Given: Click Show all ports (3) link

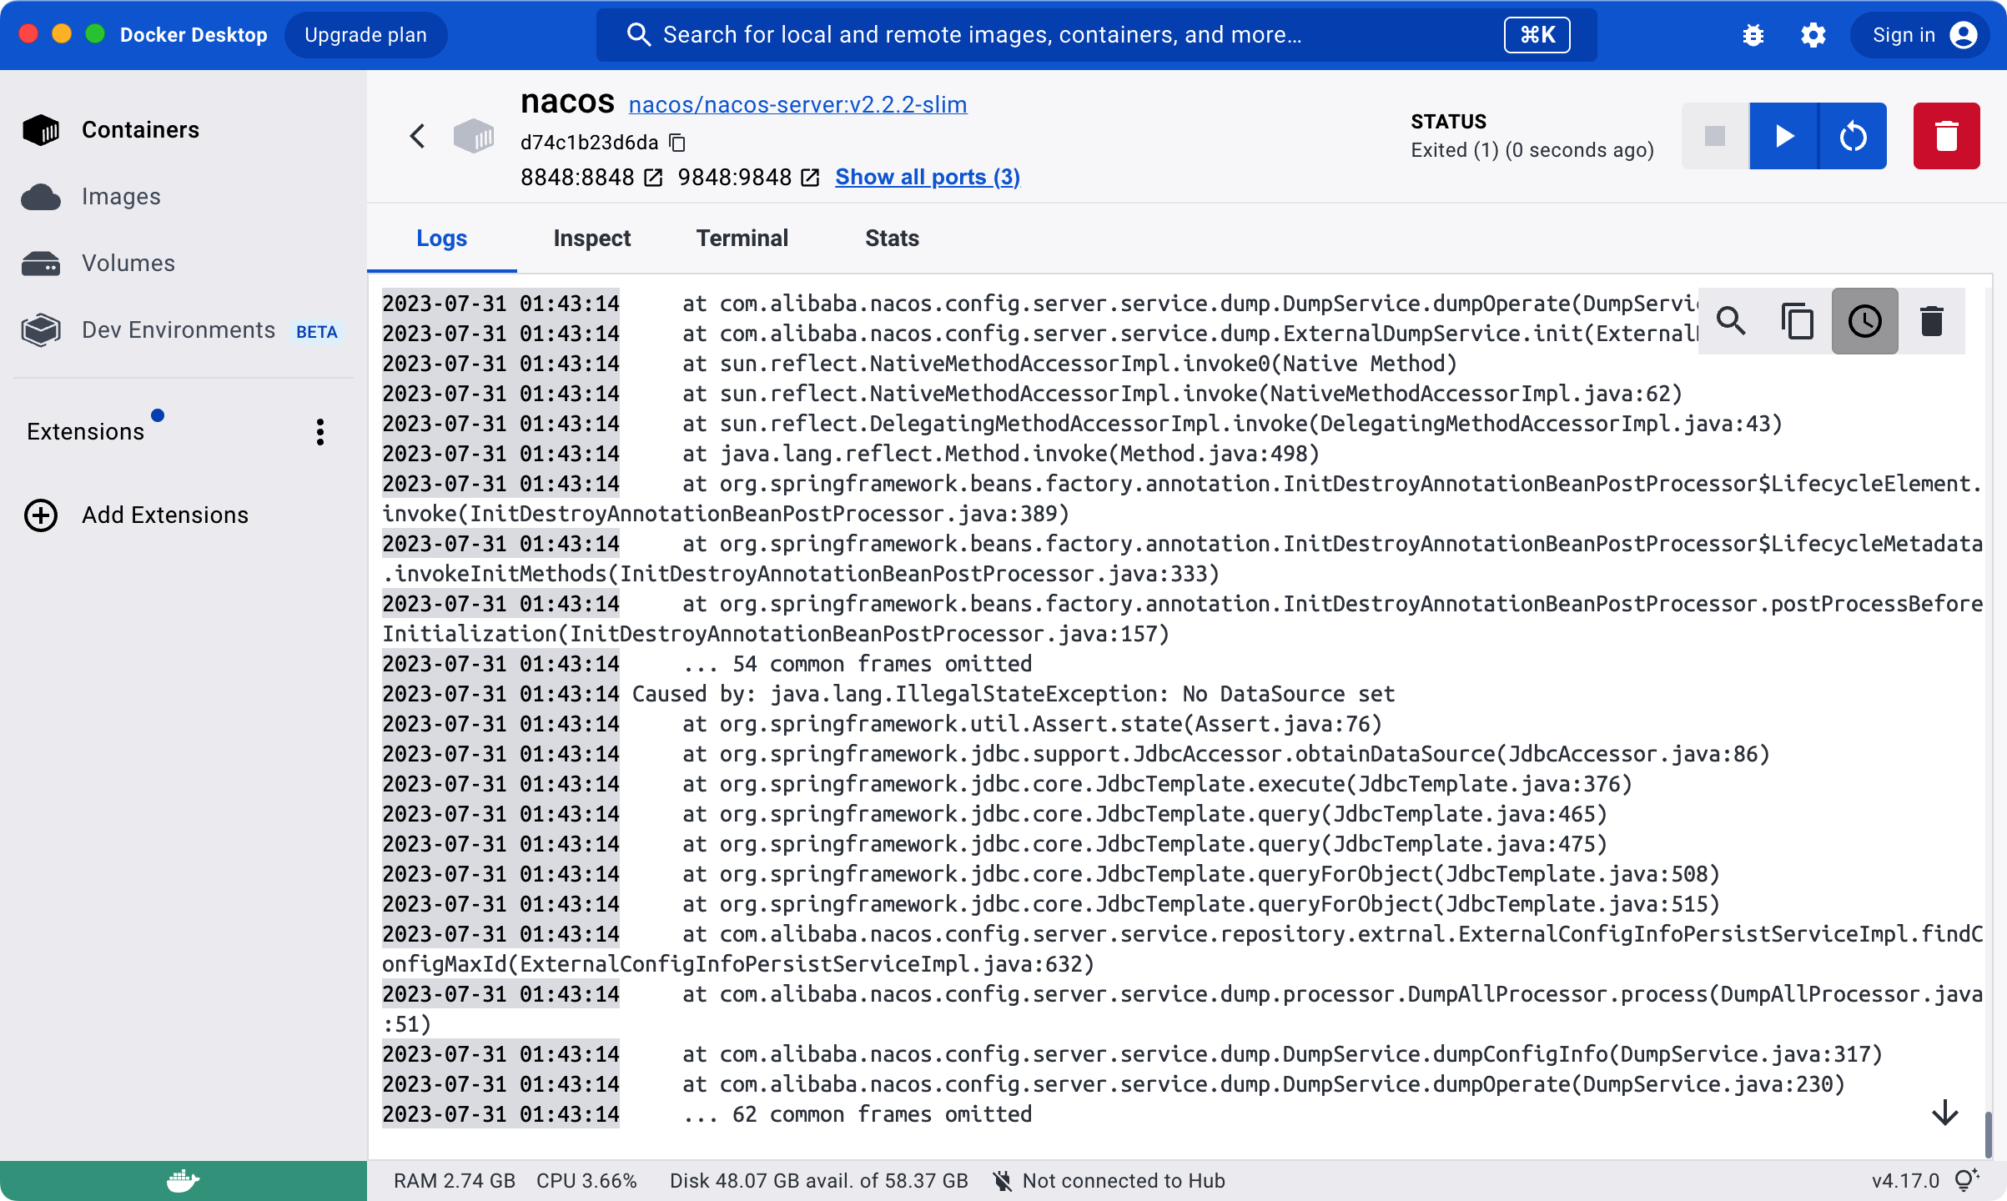Looking at the screenshot, I should 926,176.
